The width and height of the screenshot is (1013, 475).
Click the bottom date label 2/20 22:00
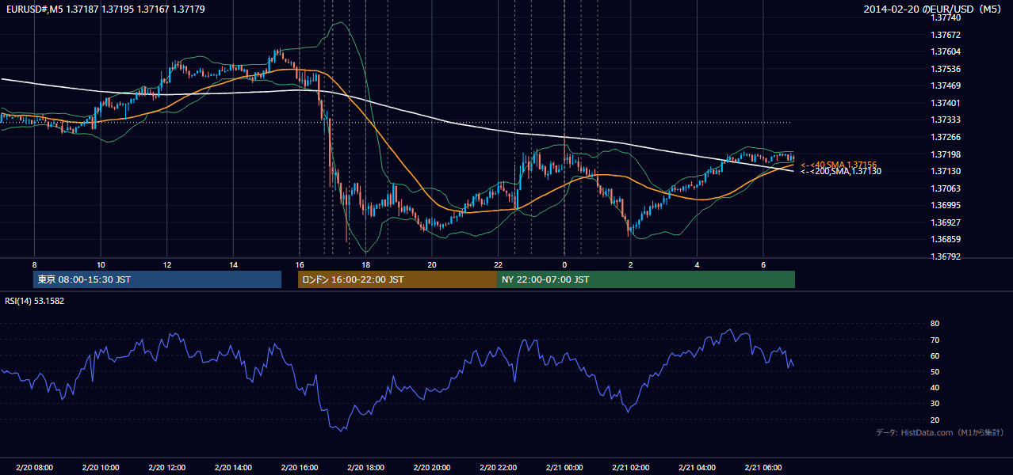pos(498,468)
